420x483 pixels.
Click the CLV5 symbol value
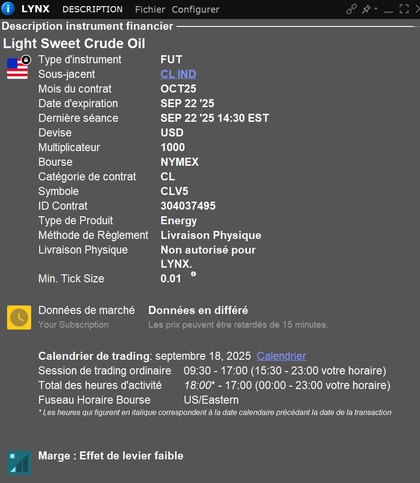click(x=174, y=191)
